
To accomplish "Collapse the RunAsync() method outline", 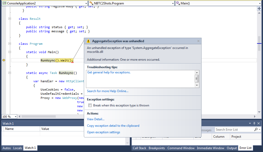I will (x=10, y=73).
